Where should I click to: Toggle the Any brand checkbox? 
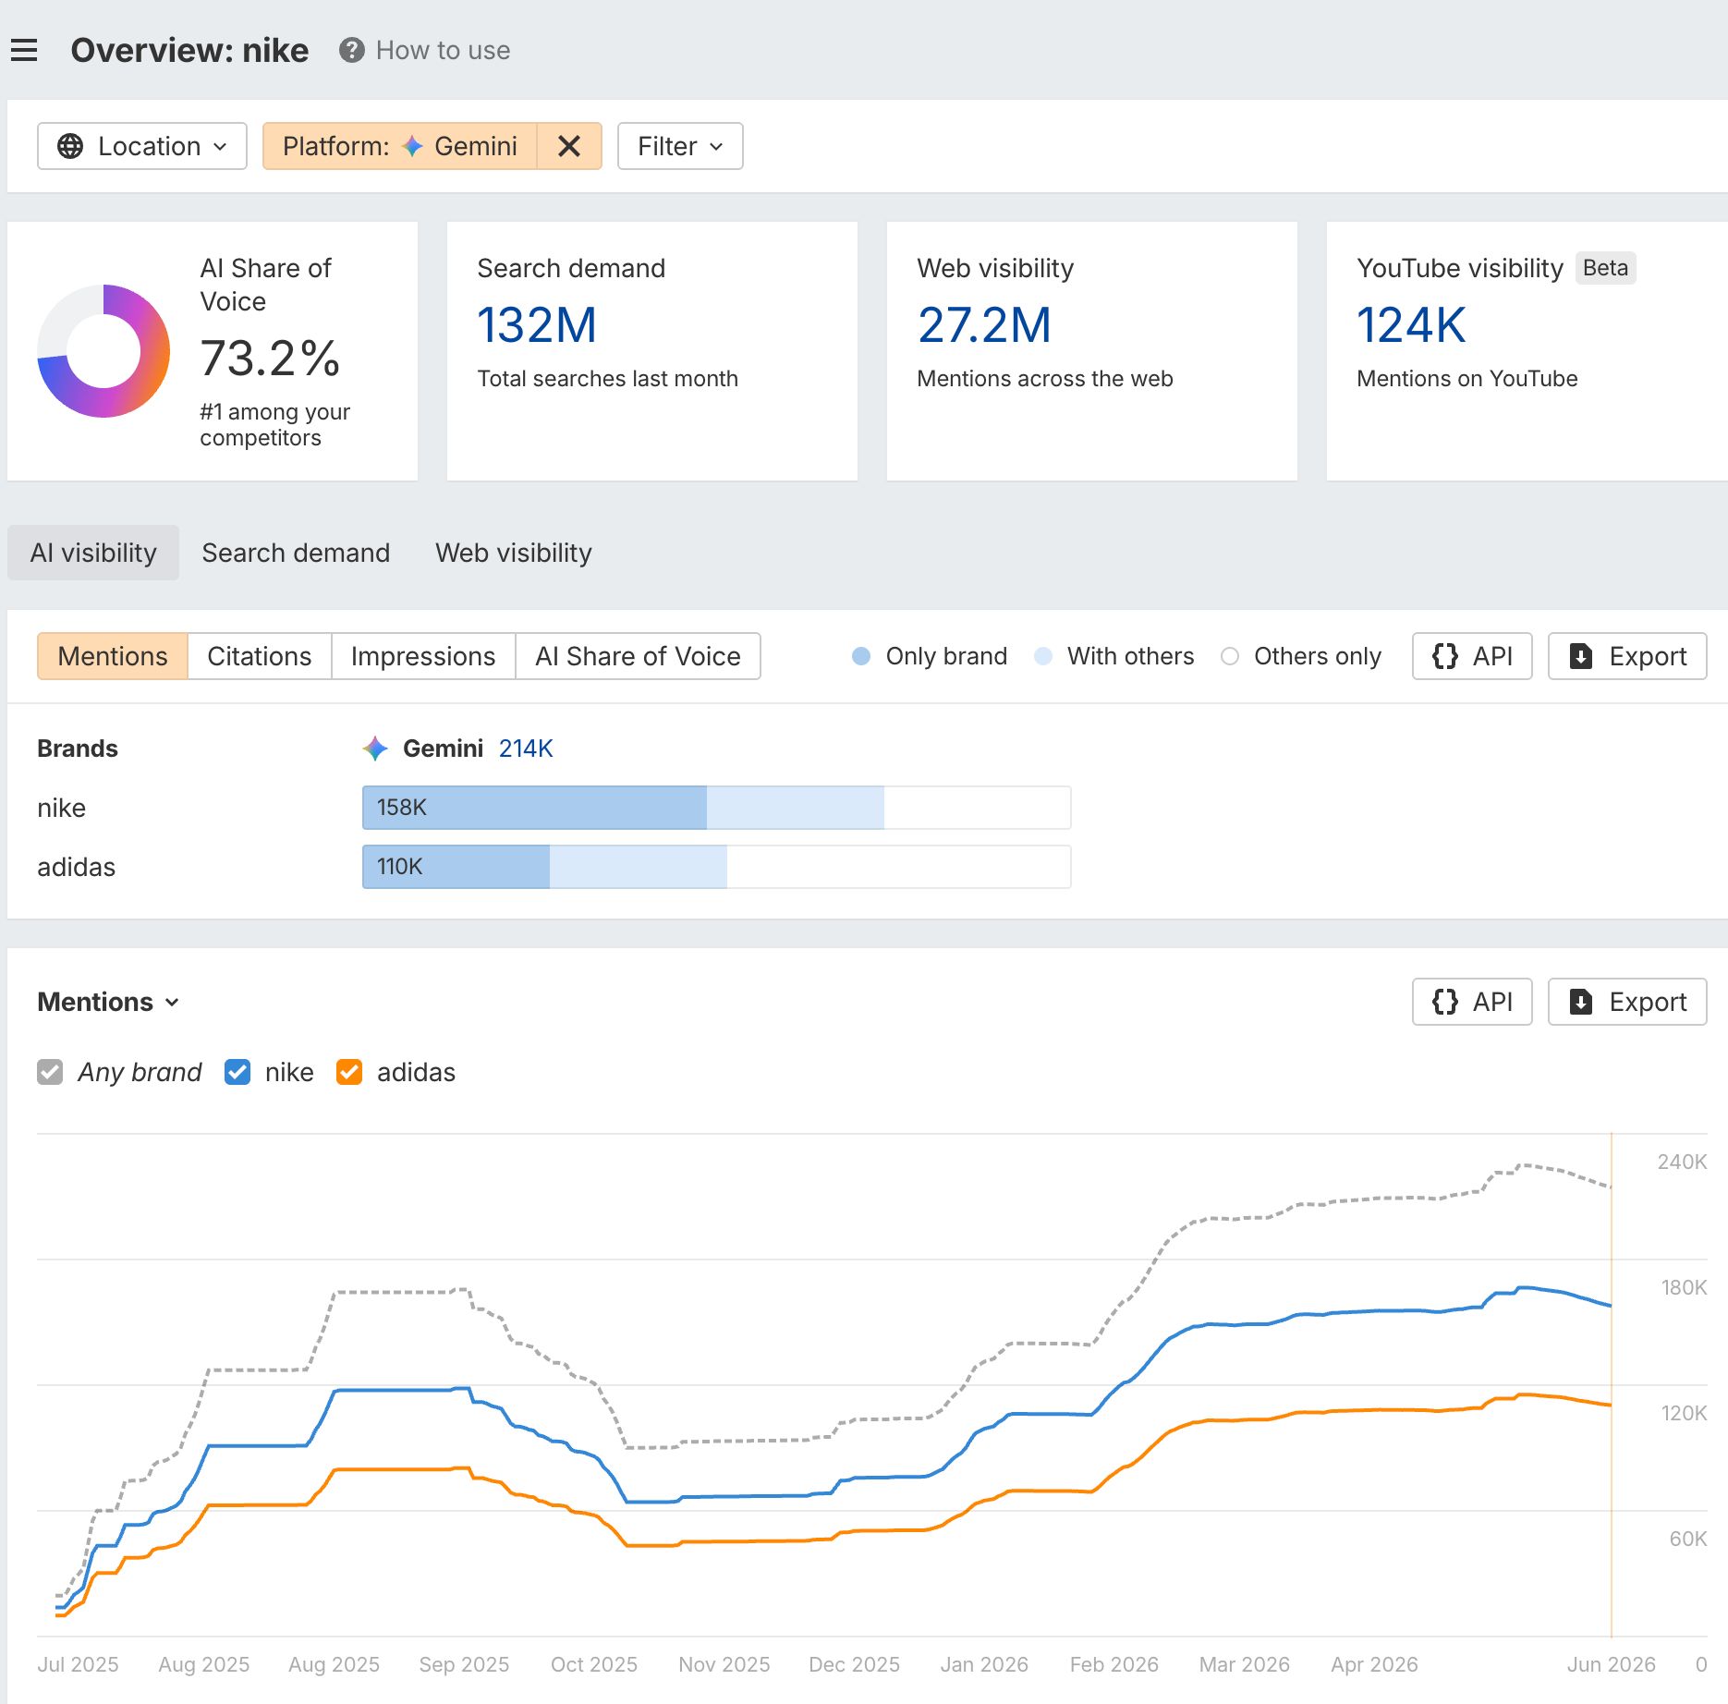pos(50,1072)
